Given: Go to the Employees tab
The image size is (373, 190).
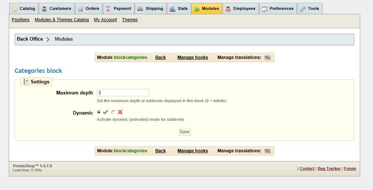Looking at the screenshot, I should pos(245,8).
